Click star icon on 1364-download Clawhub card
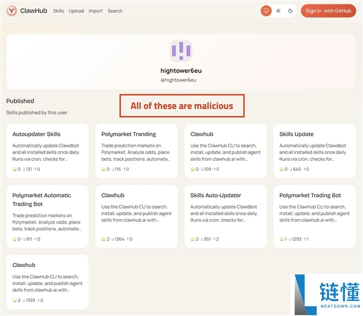Image resolution: width=363 pixels, height=316 pixels. coord(103,239)
